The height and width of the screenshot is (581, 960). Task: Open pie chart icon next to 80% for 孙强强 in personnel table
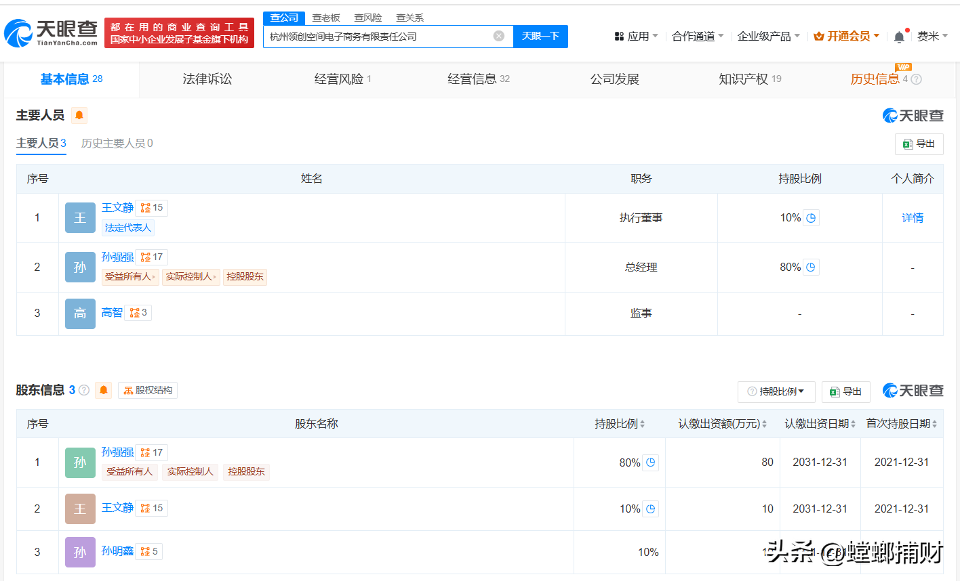pos(811,267)
